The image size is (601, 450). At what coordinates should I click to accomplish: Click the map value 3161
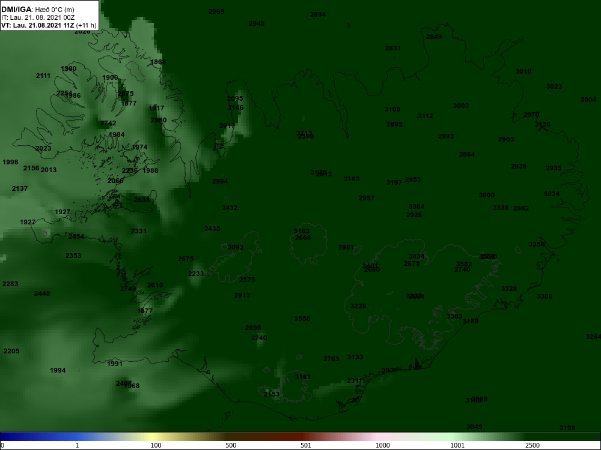click(x=303, y=377)
